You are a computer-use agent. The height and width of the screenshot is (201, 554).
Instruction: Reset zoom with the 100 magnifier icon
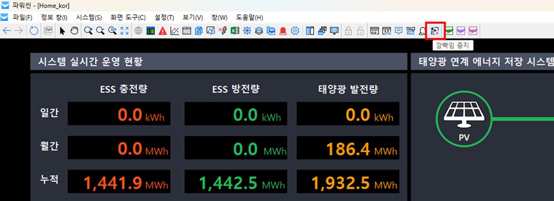click(x=113, y=31)
